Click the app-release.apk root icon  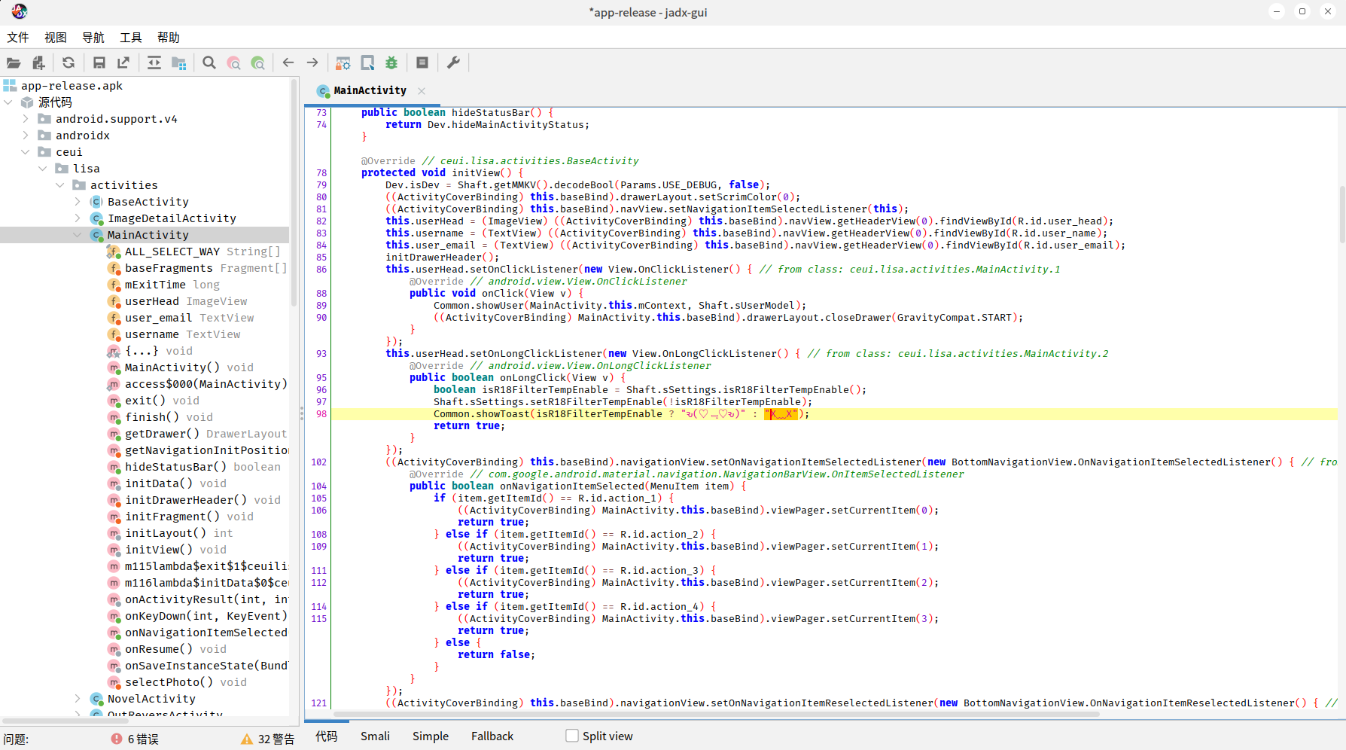10,86
